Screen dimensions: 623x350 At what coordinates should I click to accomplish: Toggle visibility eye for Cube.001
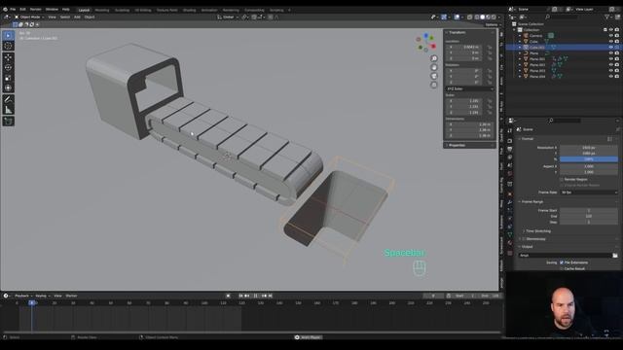[611, 48]
